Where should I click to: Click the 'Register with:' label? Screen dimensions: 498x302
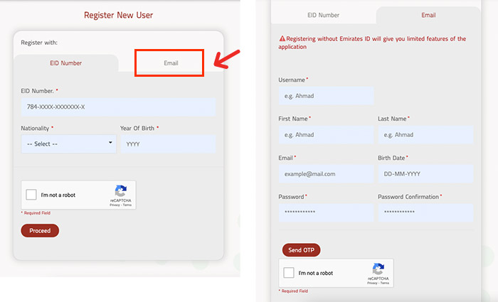(x=39, y=43)
